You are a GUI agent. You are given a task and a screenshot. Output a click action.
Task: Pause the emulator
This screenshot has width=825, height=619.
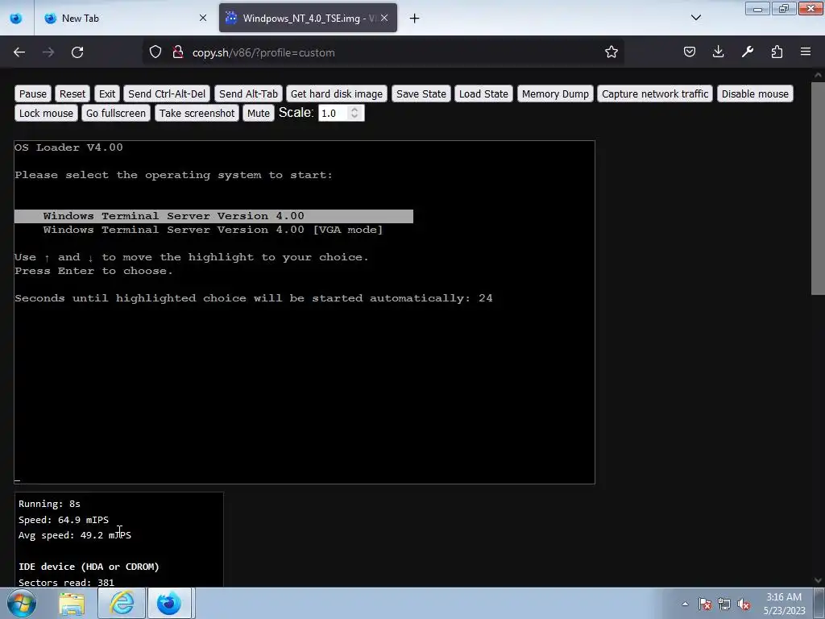[x=32, y=93]
